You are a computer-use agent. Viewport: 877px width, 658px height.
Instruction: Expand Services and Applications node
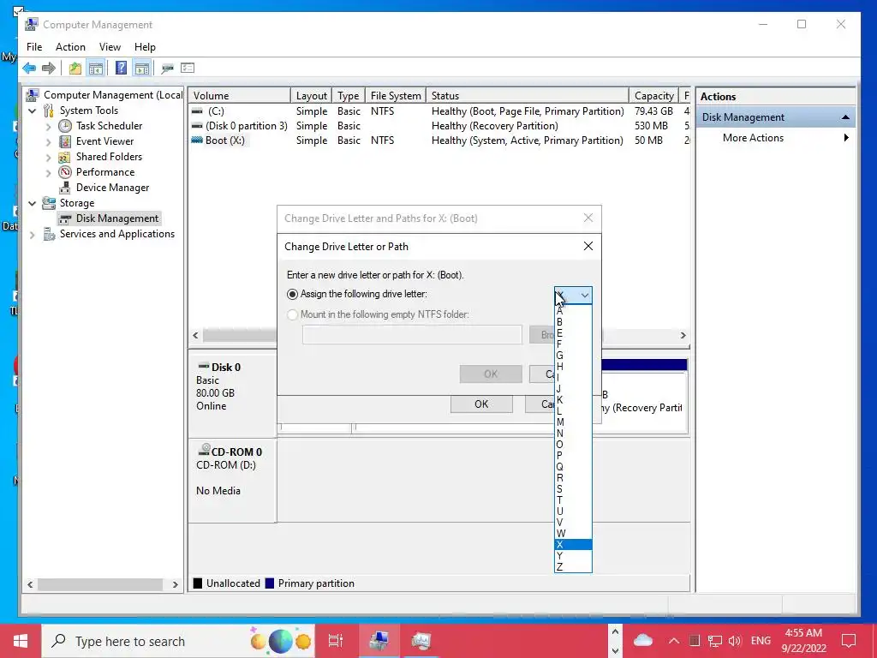point(33,235)
